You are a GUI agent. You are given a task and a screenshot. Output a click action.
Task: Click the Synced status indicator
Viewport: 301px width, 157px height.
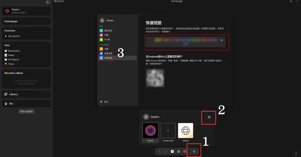pyautogui.click(x=59, y=1)
